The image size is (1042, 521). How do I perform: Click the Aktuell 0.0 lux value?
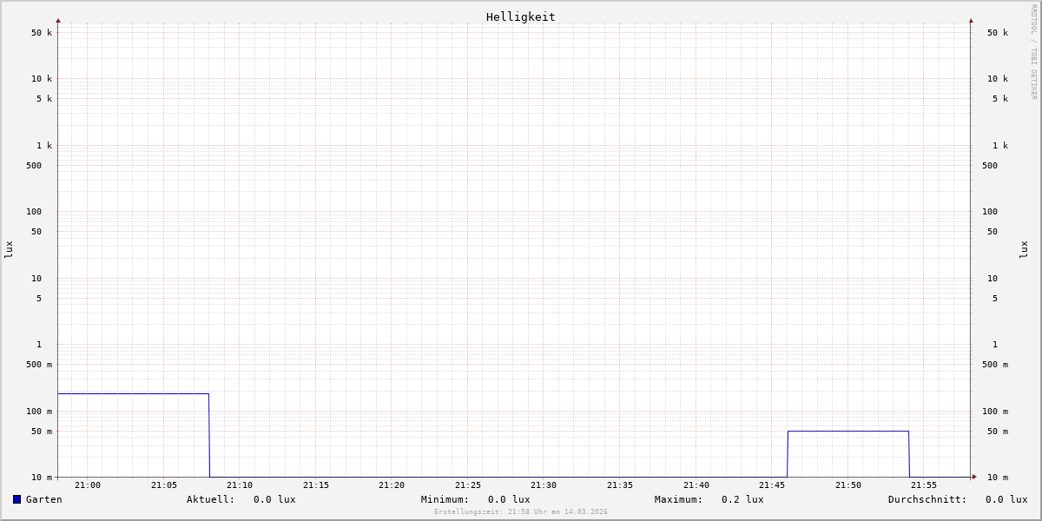coord(274,499)
